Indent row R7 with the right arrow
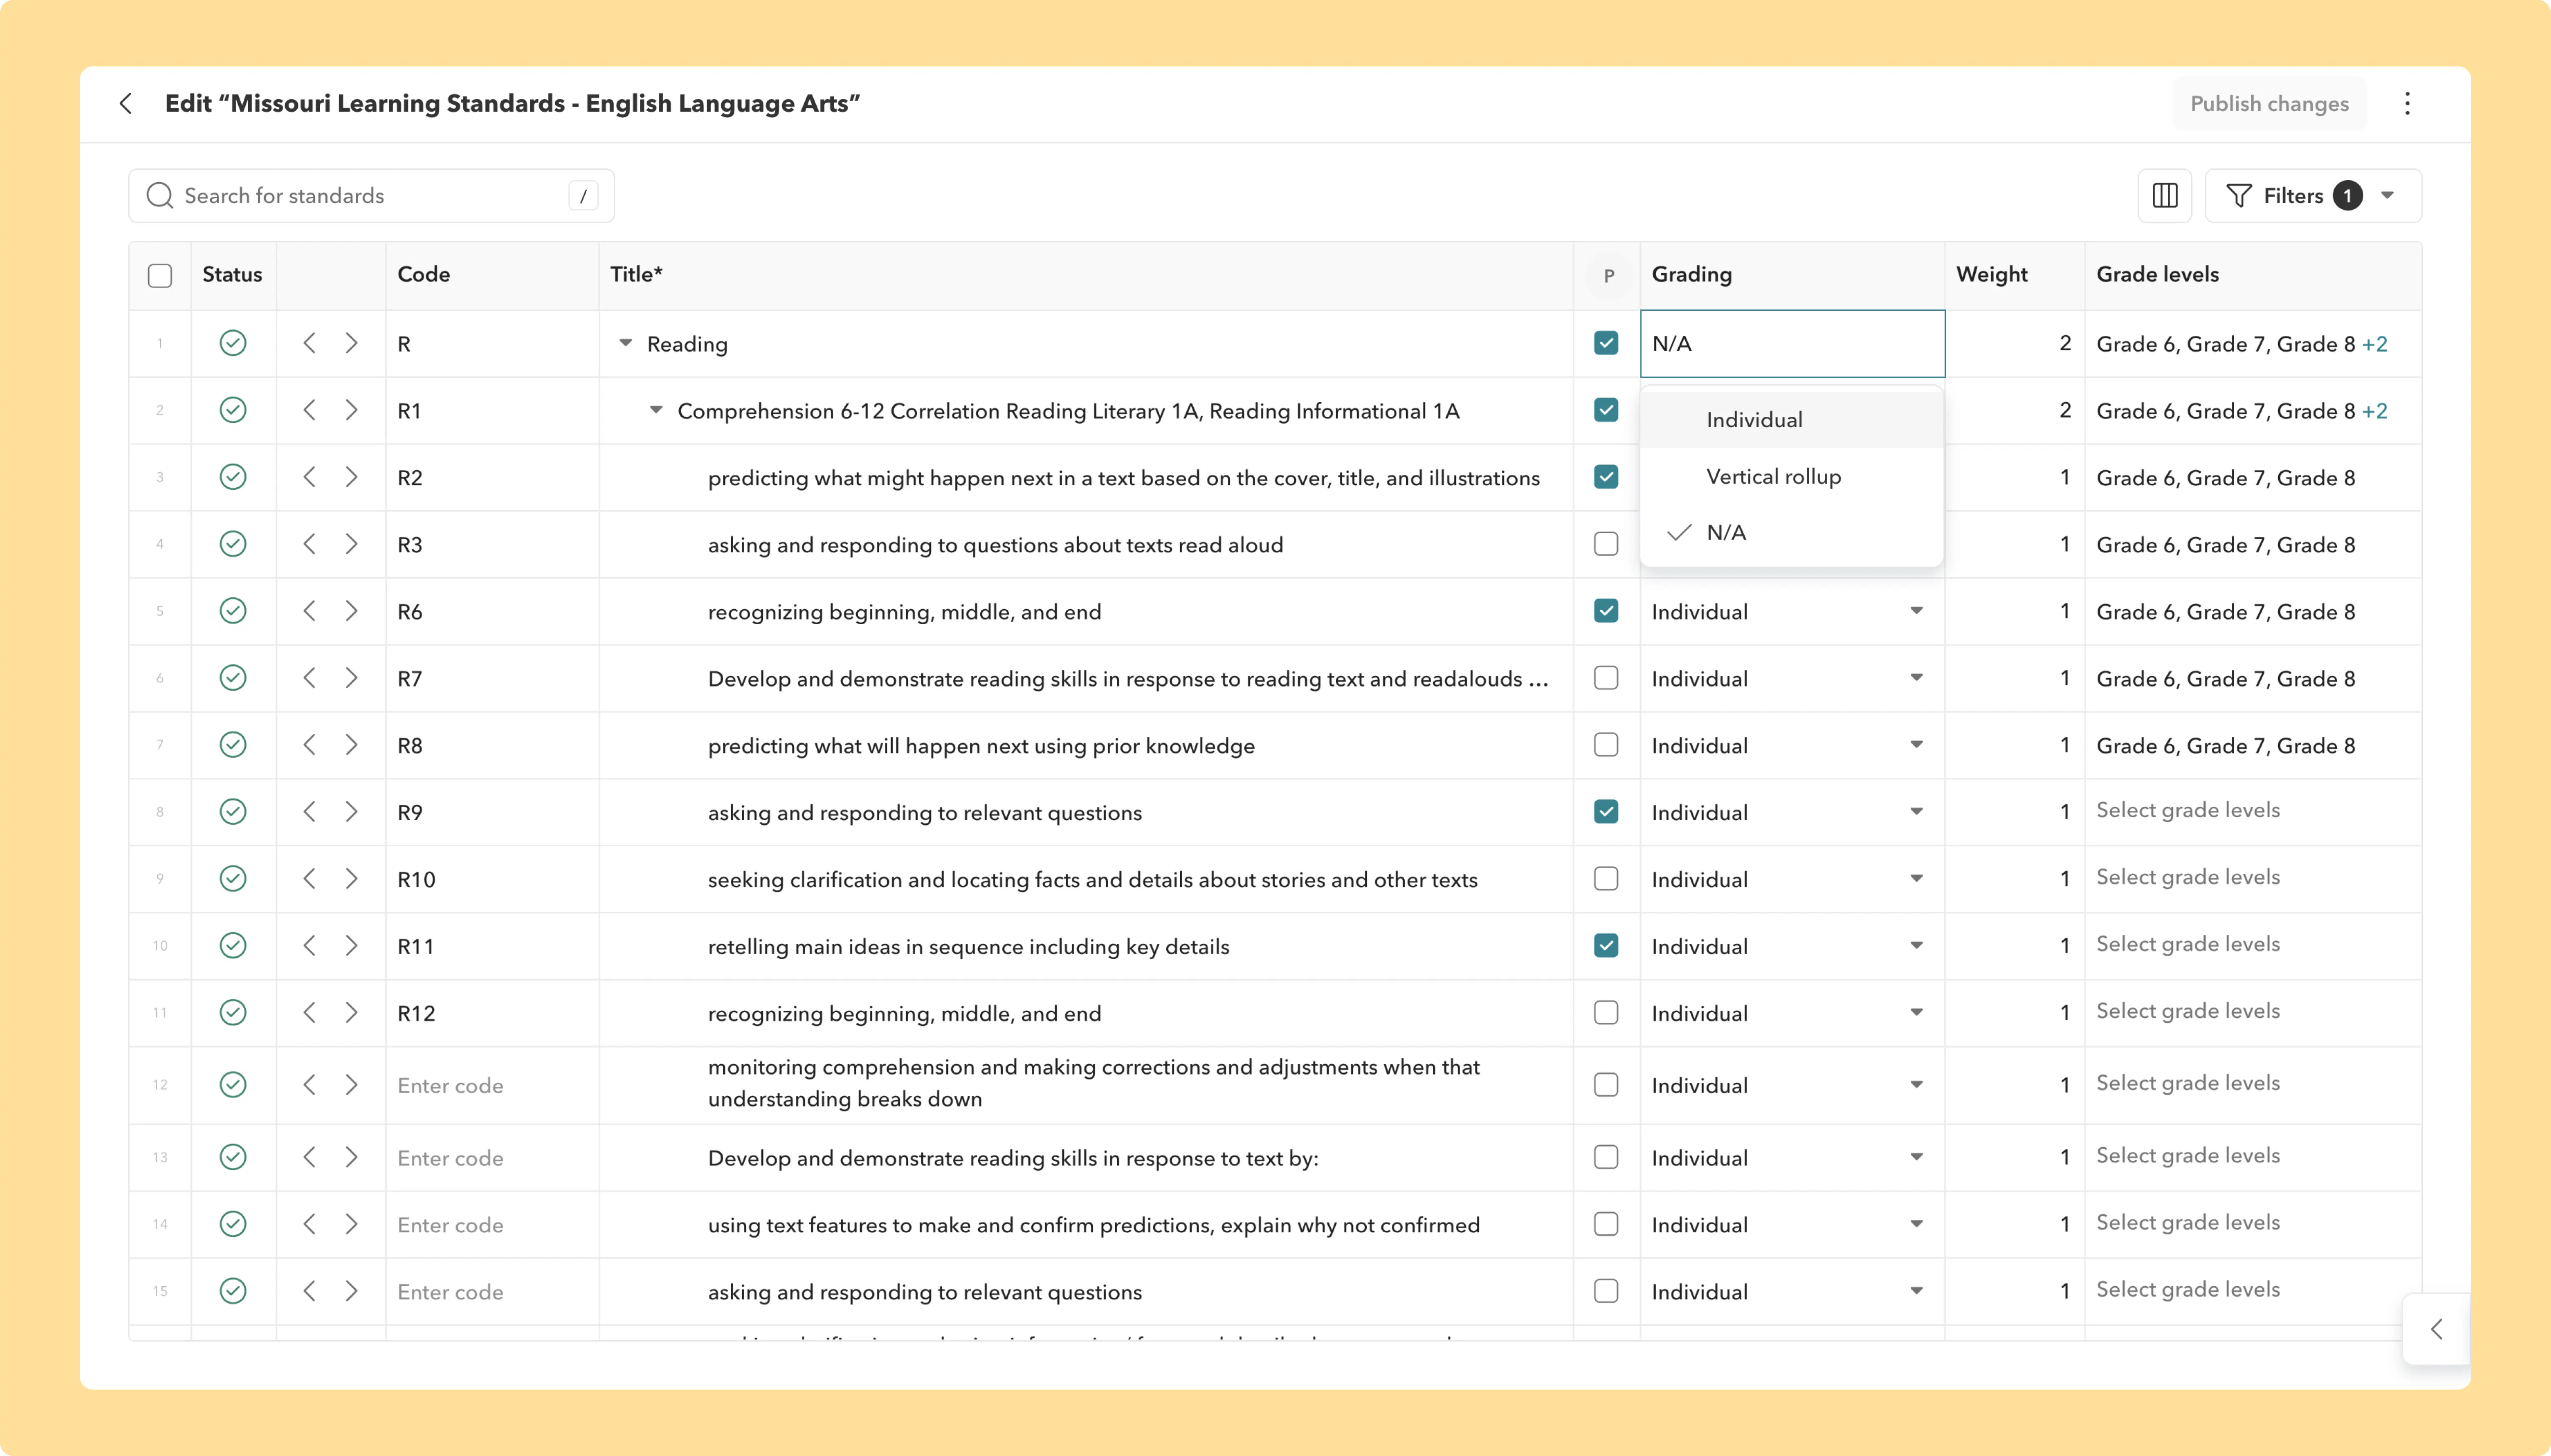The height and width of the screenshot is (1456, 2551). 351,678
